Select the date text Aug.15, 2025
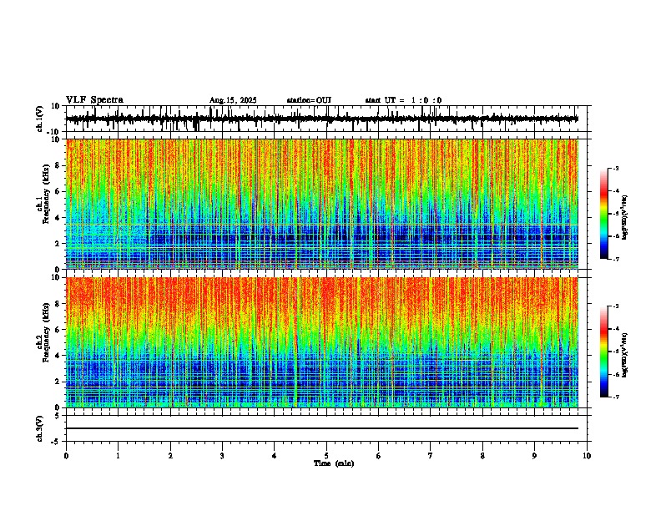 pos(233,100)
